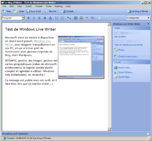Click the font color icon
This screenshot has height=141, width=152.
50,18
